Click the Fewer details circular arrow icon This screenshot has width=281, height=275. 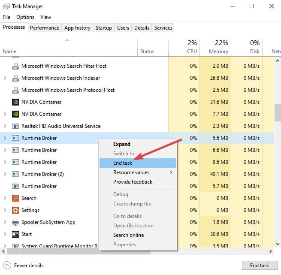click(7, 266)
